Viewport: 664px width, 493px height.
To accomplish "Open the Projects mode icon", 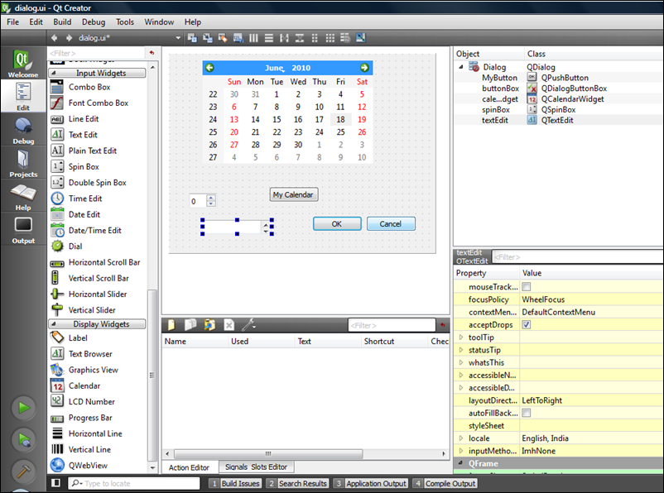I will pyautogui.click(x=23, y=163).
